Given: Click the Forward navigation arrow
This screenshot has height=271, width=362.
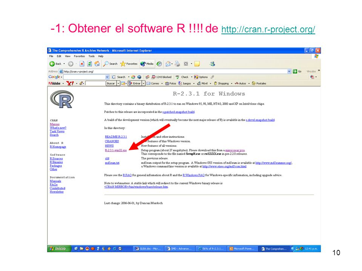Looking at the screenshot, I should coord(71,64).
